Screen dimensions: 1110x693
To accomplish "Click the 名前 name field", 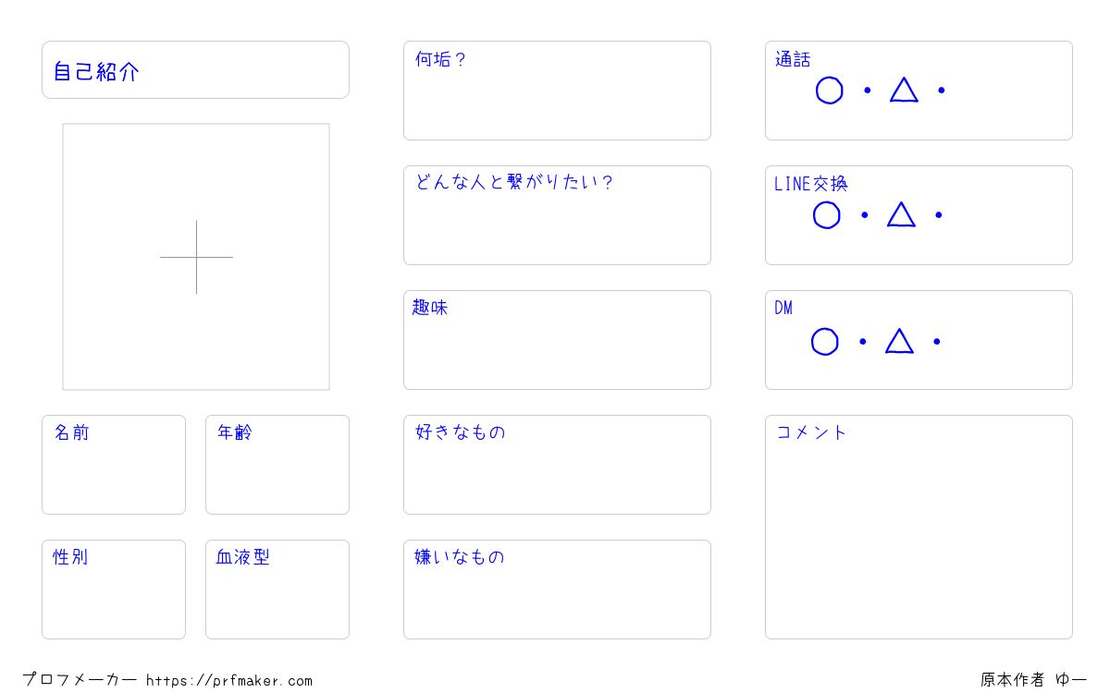I will (x=114, y=465).
